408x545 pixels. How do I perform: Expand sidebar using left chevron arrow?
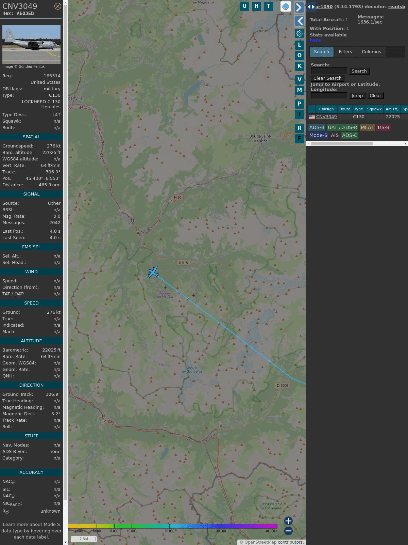(300, 21)
